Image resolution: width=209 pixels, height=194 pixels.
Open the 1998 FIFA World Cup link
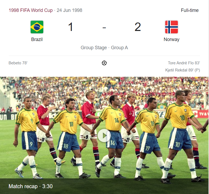(31, 10)
